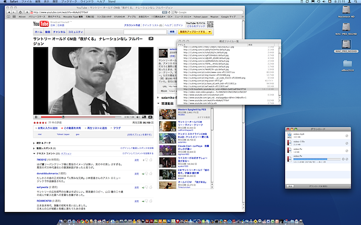This screenshot has height=225, width=361.
Task: Switch to YouTube 動画 tab
Action: [x=48, y=32]
